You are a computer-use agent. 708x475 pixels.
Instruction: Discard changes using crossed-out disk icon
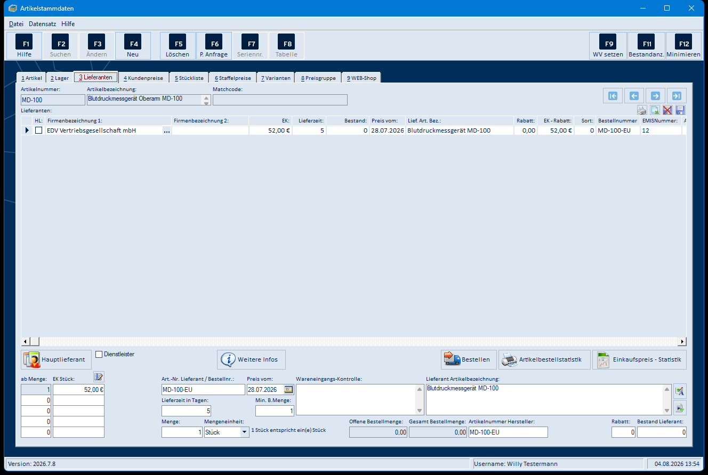(667, 110)
